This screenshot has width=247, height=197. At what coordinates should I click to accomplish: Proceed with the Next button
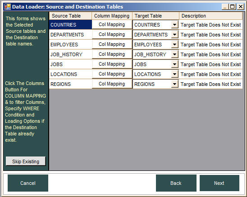(x=219, y=183)
